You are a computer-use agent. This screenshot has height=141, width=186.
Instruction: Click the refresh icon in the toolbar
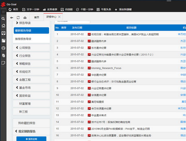pyautogui.click(x=18, y=18)
